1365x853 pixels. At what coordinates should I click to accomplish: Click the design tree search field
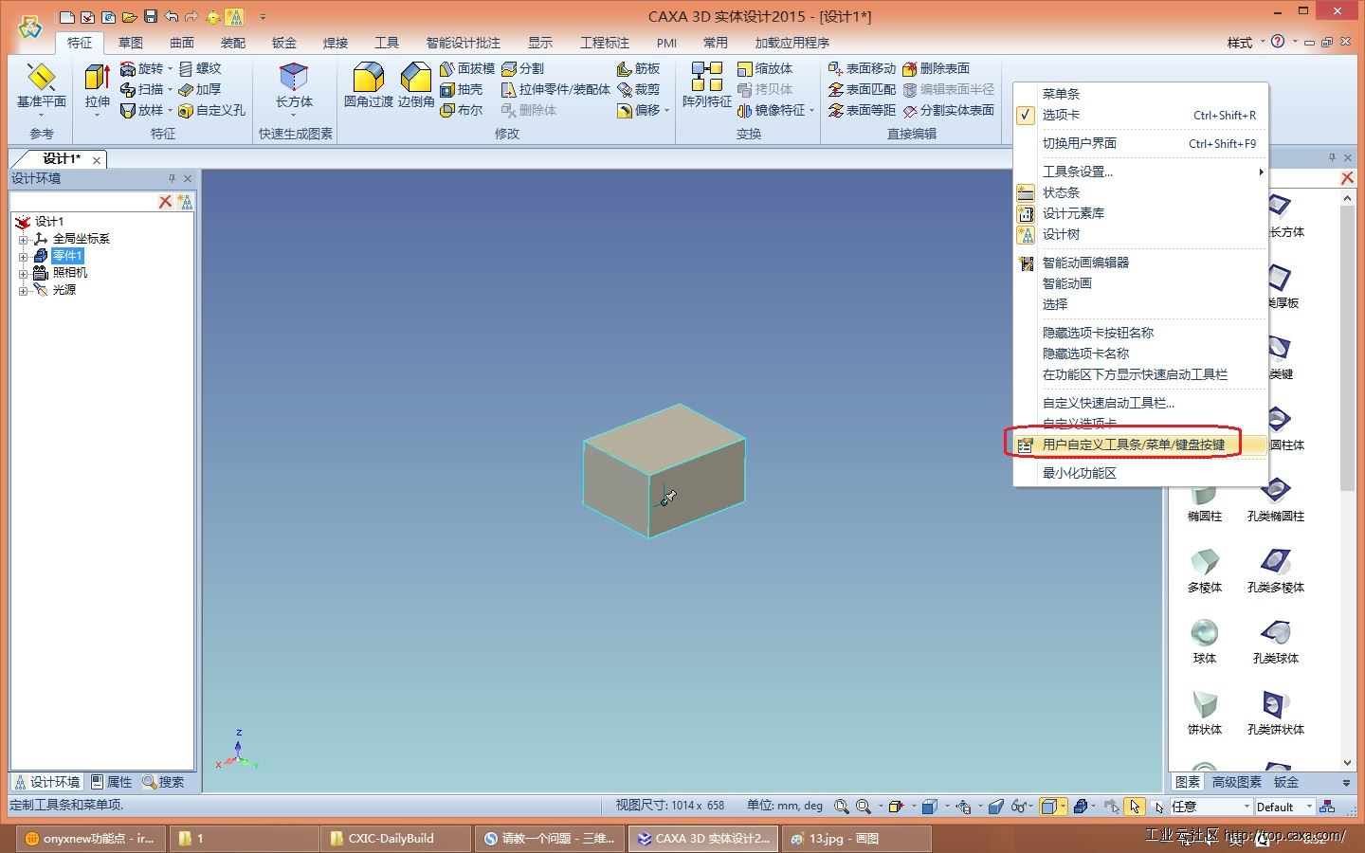(82, 202)
